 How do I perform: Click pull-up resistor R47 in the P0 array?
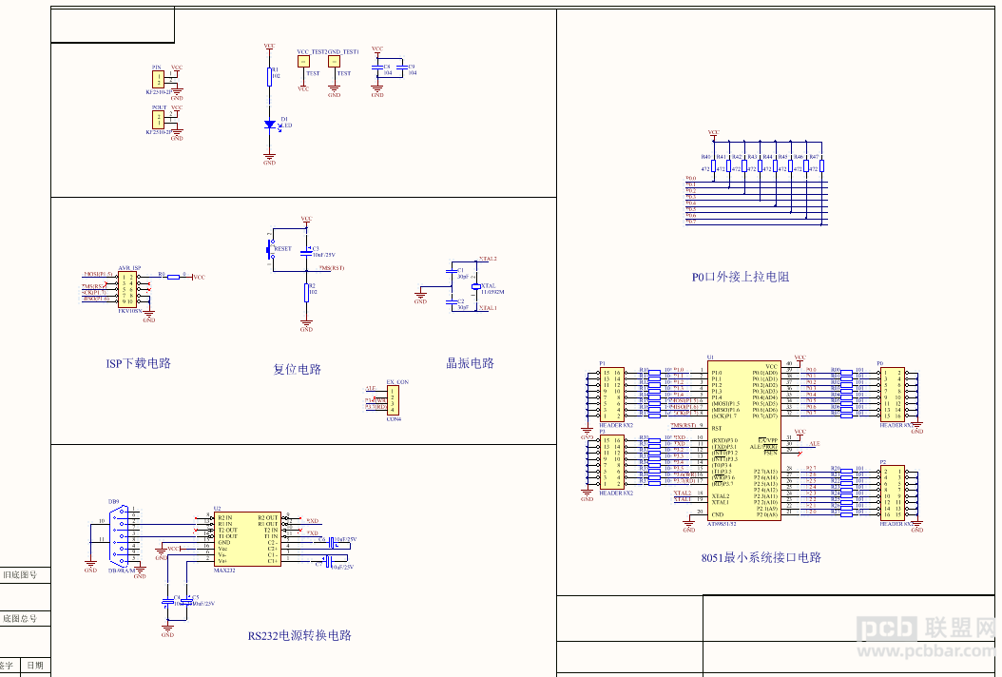tap(821, 166)
